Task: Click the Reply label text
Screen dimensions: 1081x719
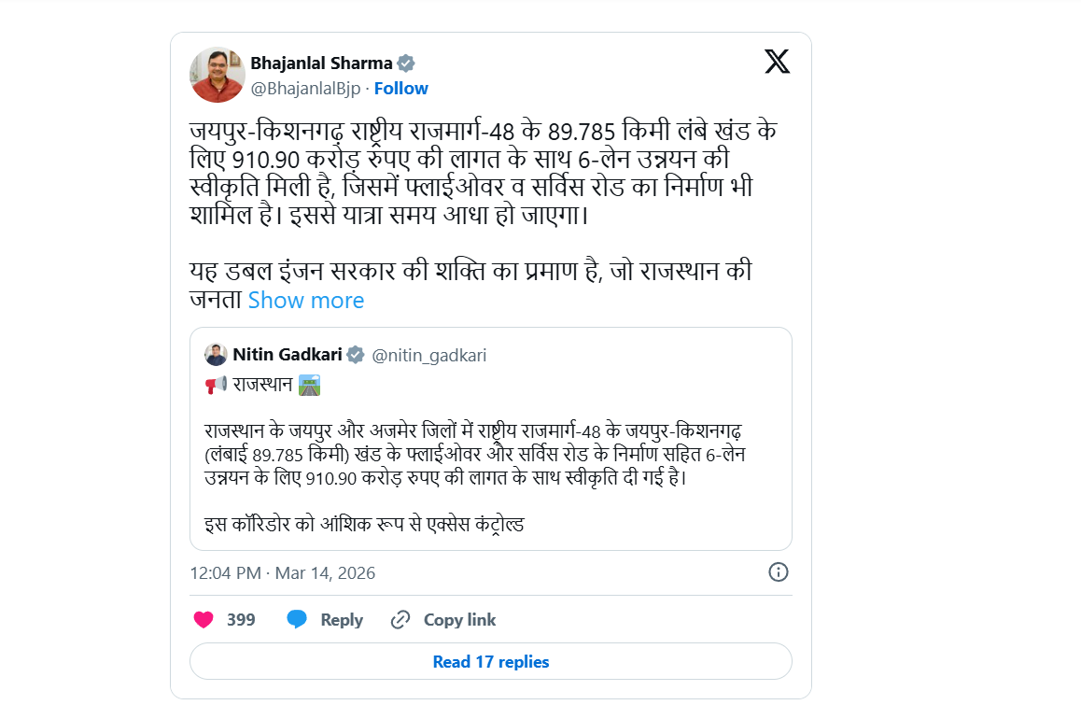Action: (x=341, y=619)
